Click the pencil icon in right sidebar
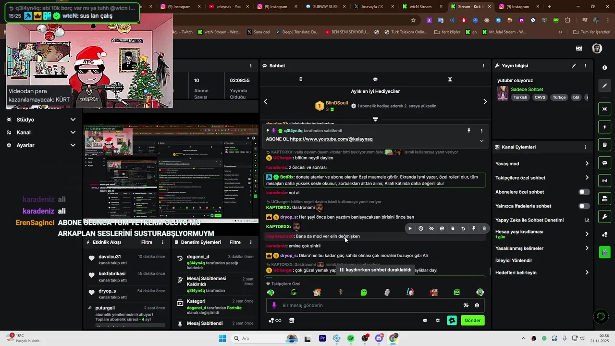This screenshot has width=615, height=346. coord(605,86)
